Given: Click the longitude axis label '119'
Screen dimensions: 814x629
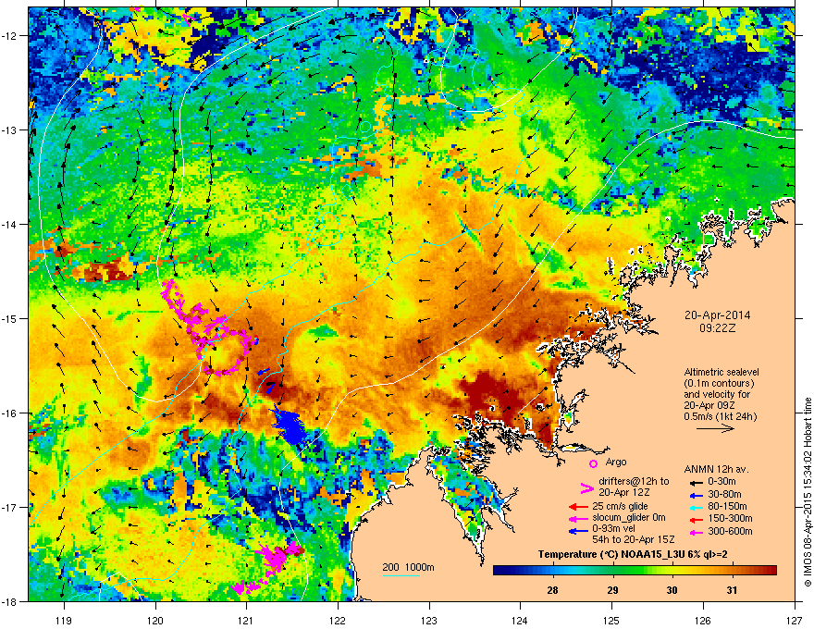Looking at the screenshot, I should 64,620.
